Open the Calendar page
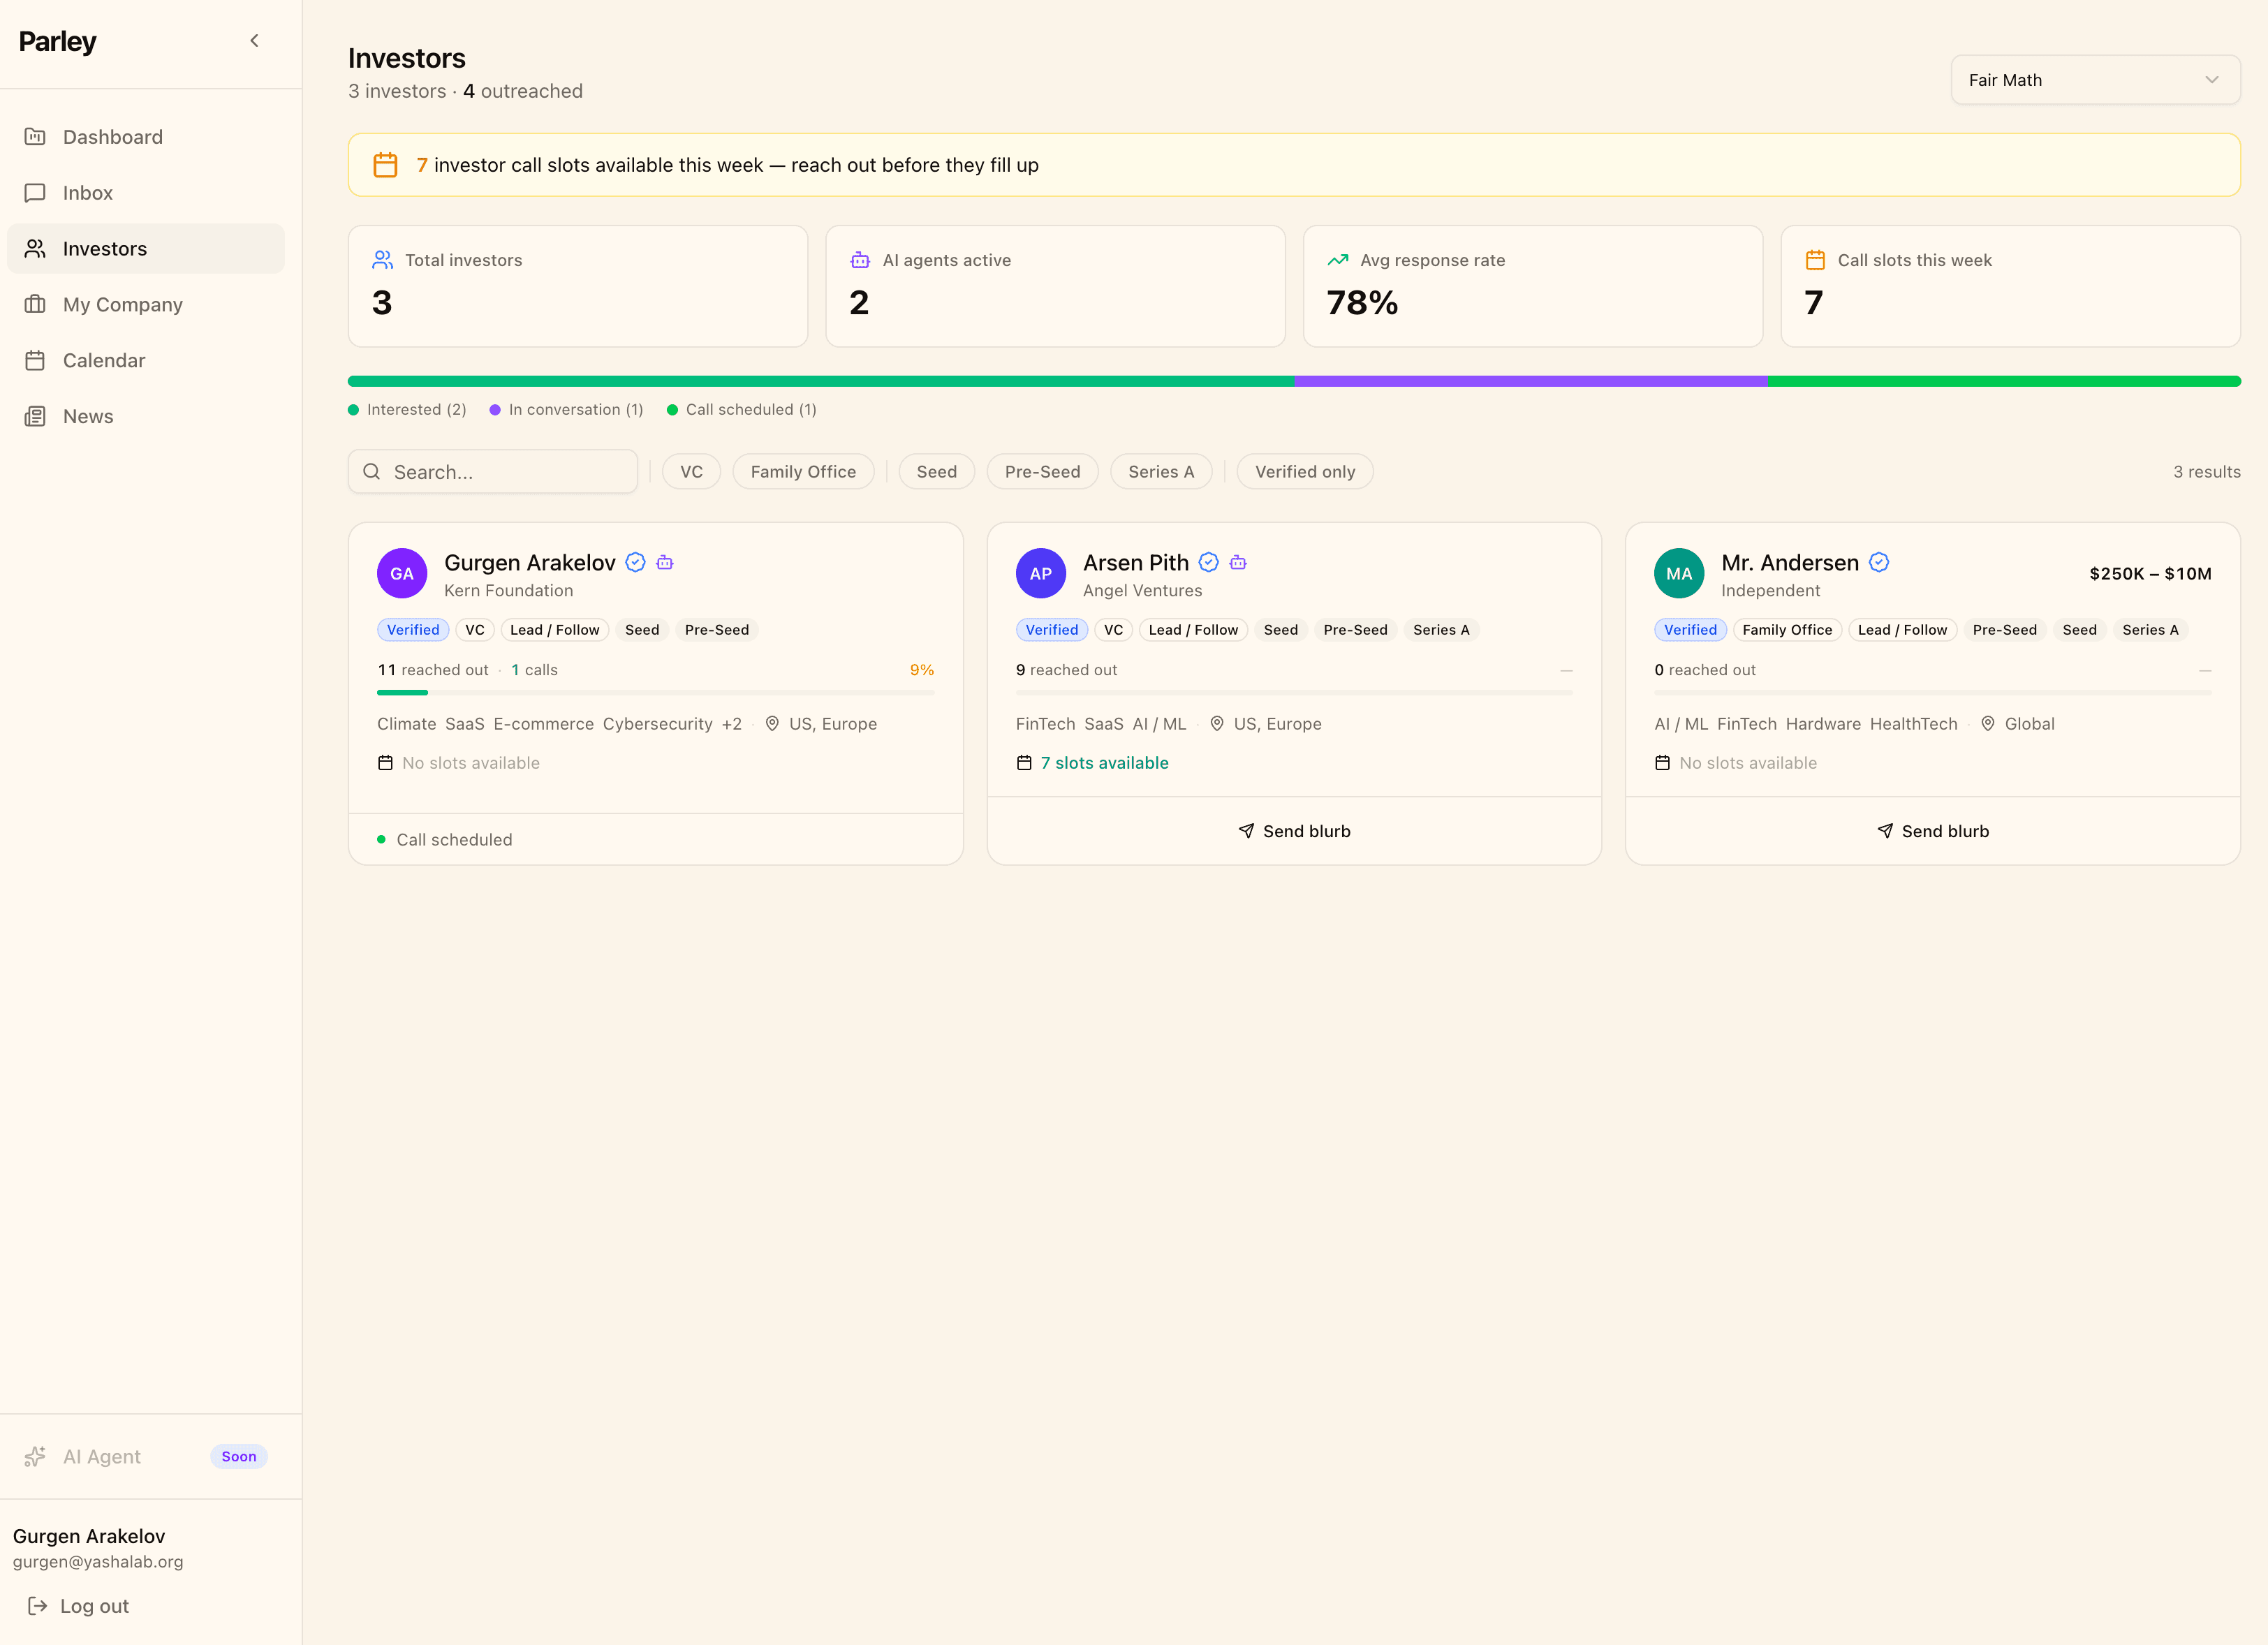This screenshot has height=1645, width=2268. click(x=104, y=360)
